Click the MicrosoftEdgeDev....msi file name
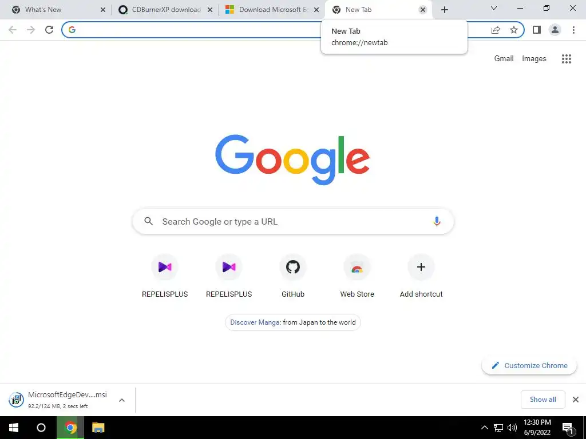 pyautogui.click(x=68, y=394)
